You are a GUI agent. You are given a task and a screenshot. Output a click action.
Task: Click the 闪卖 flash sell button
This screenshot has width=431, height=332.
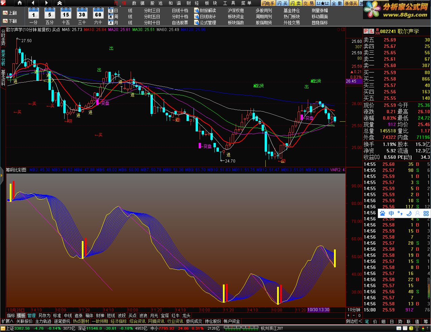(x=295, y=3)
